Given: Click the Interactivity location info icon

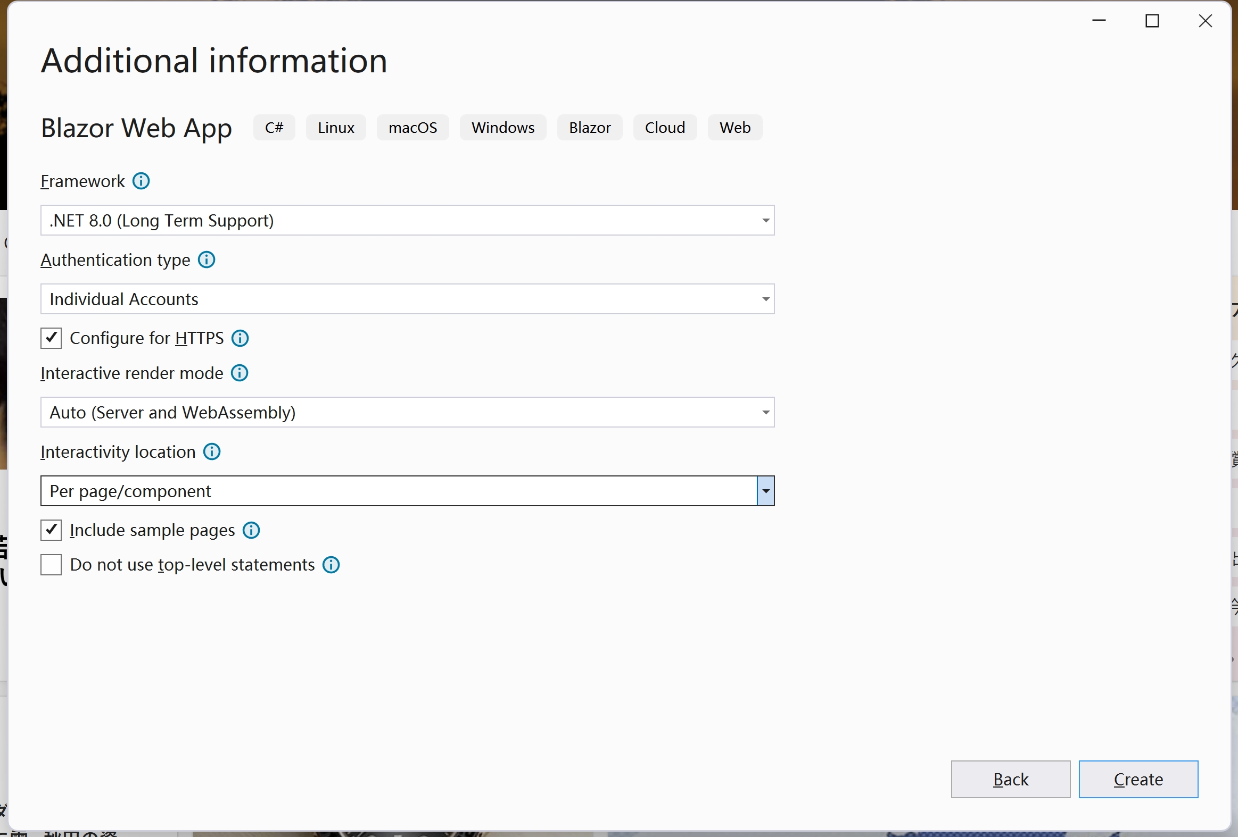Looking at the screenshot, I should (212, 452).
